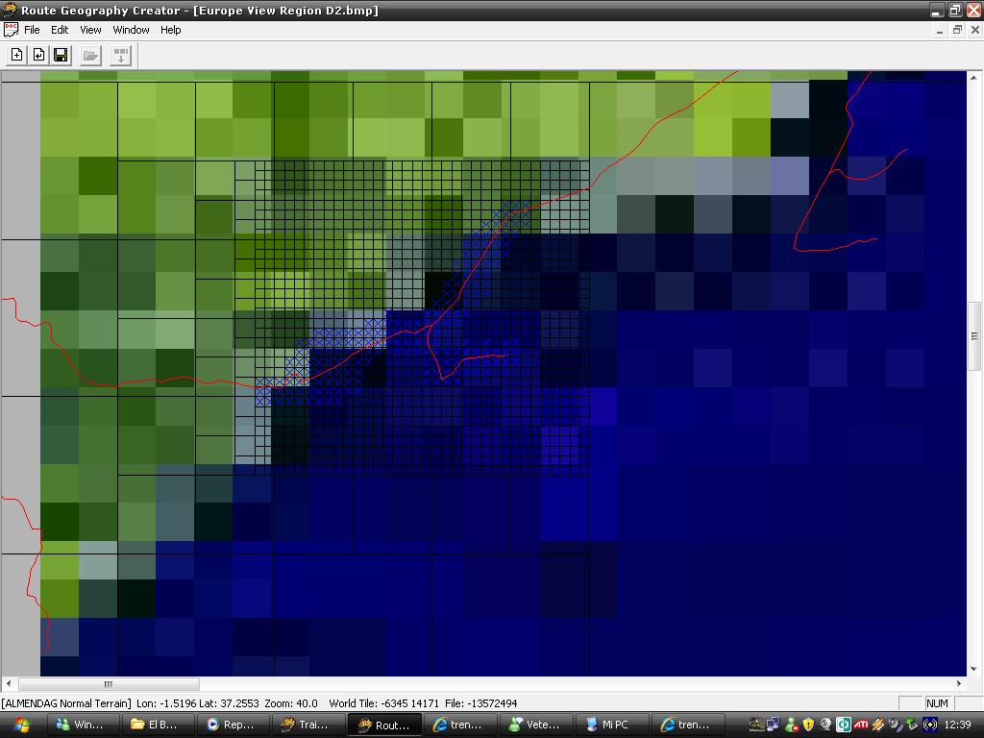Click the vertical scrollbar thumb

[x=974, y=335]
